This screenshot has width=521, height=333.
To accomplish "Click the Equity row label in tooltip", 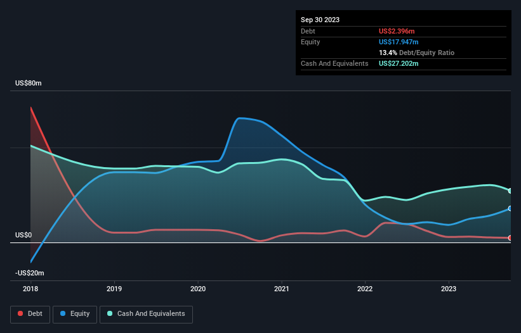I will 310,42.
